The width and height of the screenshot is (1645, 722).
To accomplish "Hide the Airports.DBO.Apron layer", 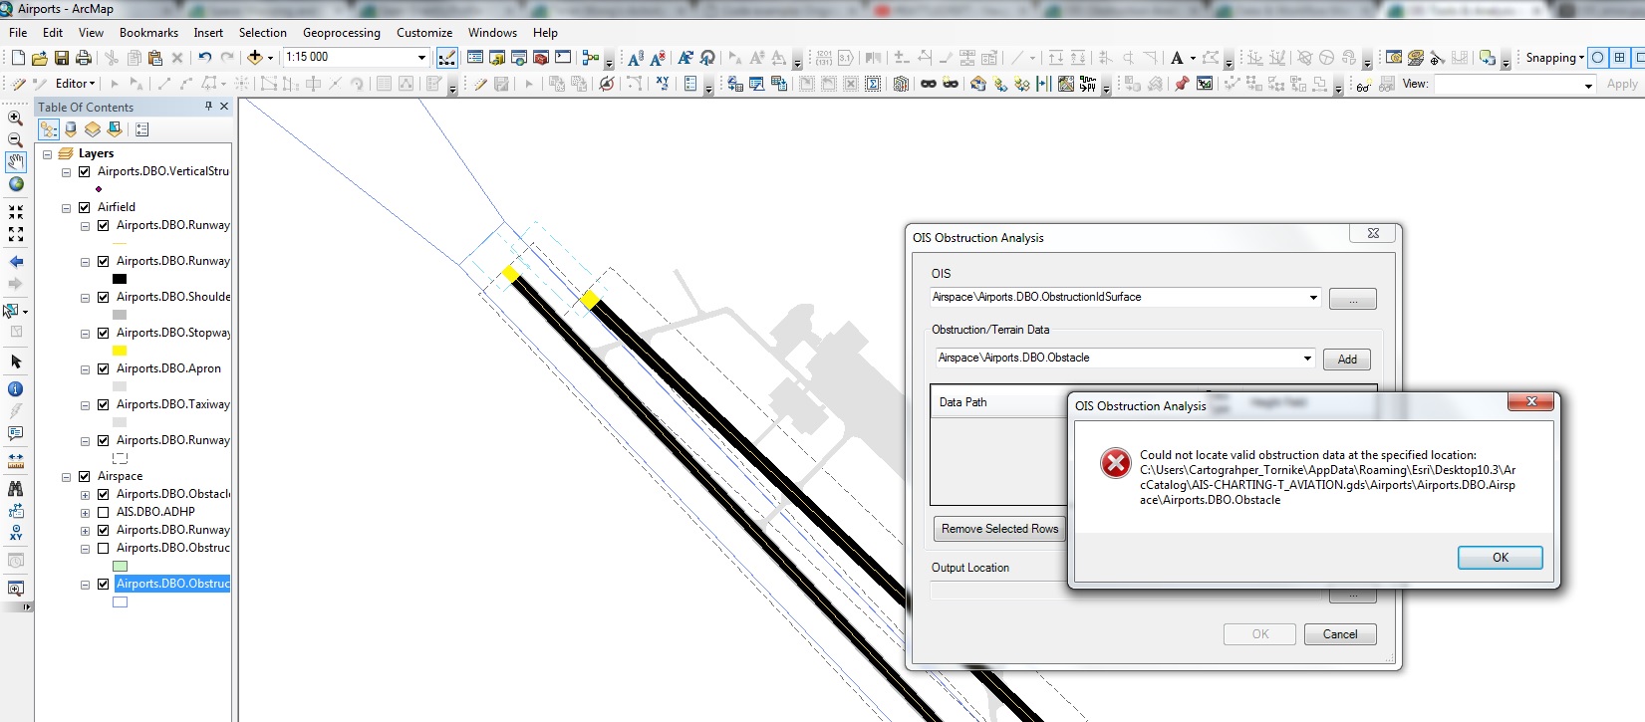I will (x=104, y=368).
